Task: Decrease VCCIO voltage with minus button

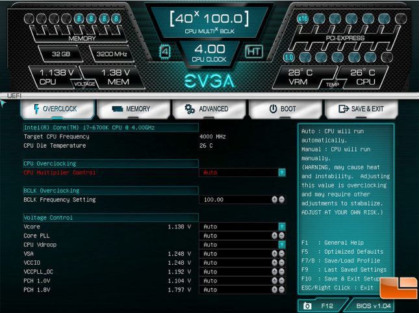Action: 282,263
